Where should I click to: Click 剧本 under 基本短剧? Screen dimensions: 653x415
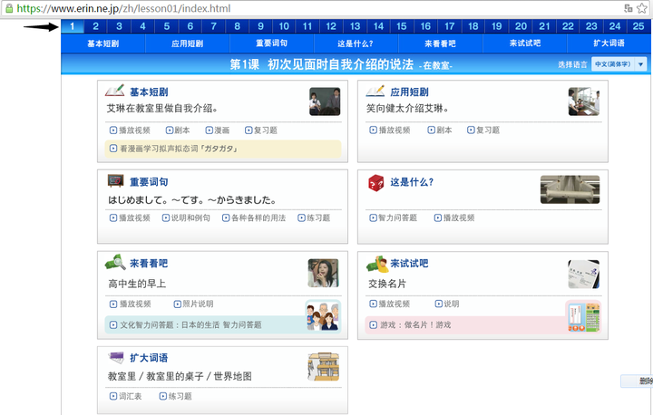click(x=178, y=130)
